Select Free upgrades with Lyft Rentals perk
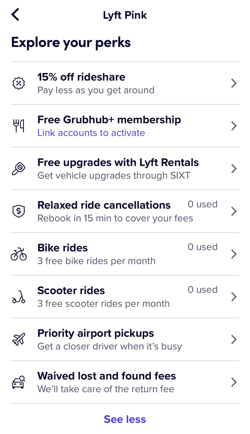The height and width of the screenshot is (434, 250). coord(125,169)
